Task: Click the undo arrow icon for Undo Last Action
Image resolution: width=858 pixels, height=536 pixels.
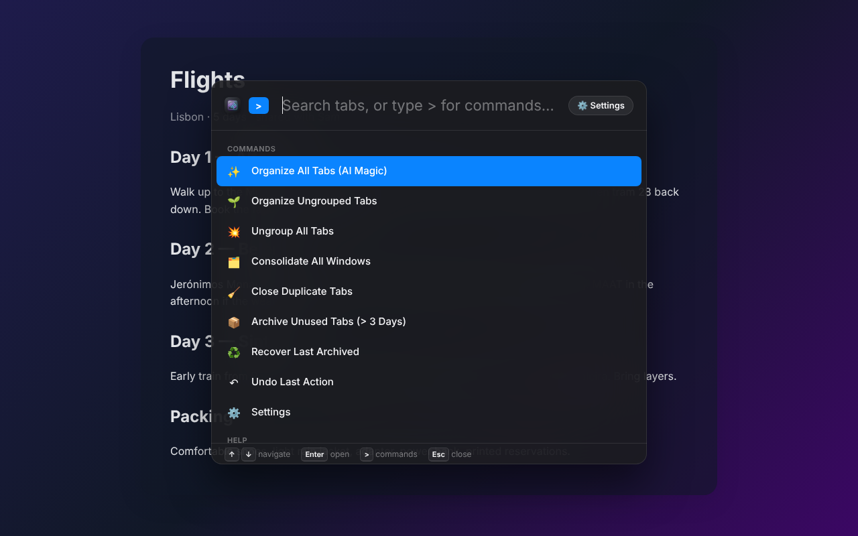Action: tap(234, 383)
